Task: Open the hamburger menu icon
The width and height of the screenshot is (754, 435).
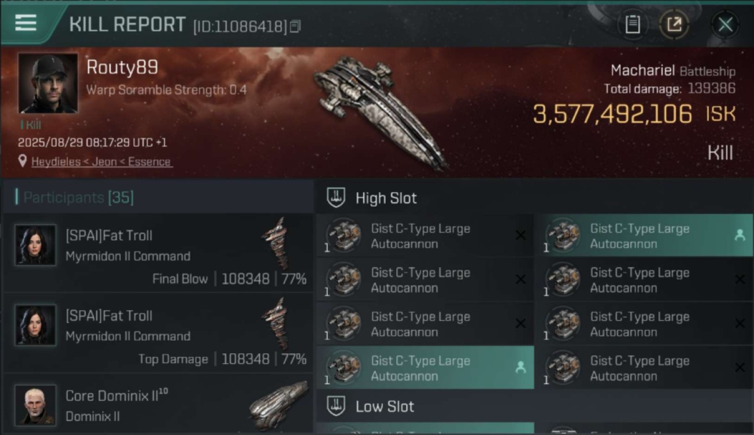Action: (26, 23)
